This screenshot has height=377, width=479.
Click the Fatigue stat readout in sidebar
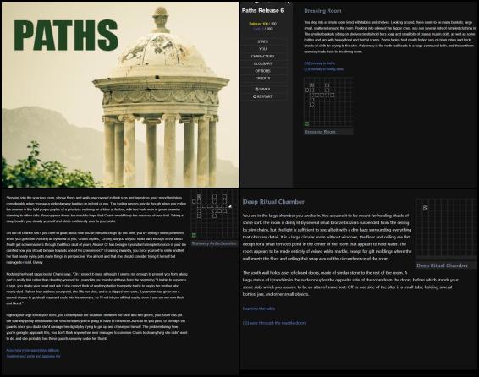click(262, 24)
